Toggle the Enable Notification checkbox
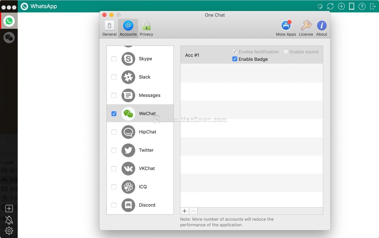This screenshot has width=379, height=238. [235, 51]
